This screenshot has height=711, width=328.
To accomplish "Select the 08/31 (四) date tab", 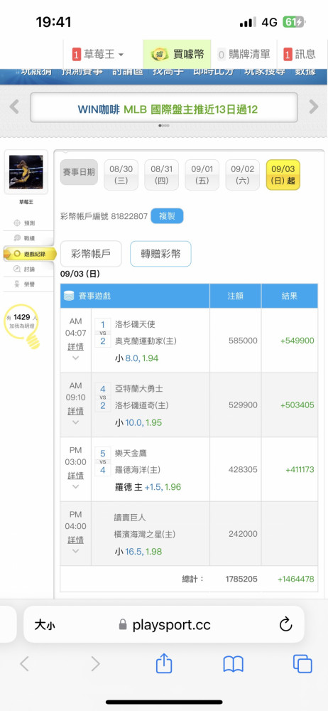I will 162,175.
